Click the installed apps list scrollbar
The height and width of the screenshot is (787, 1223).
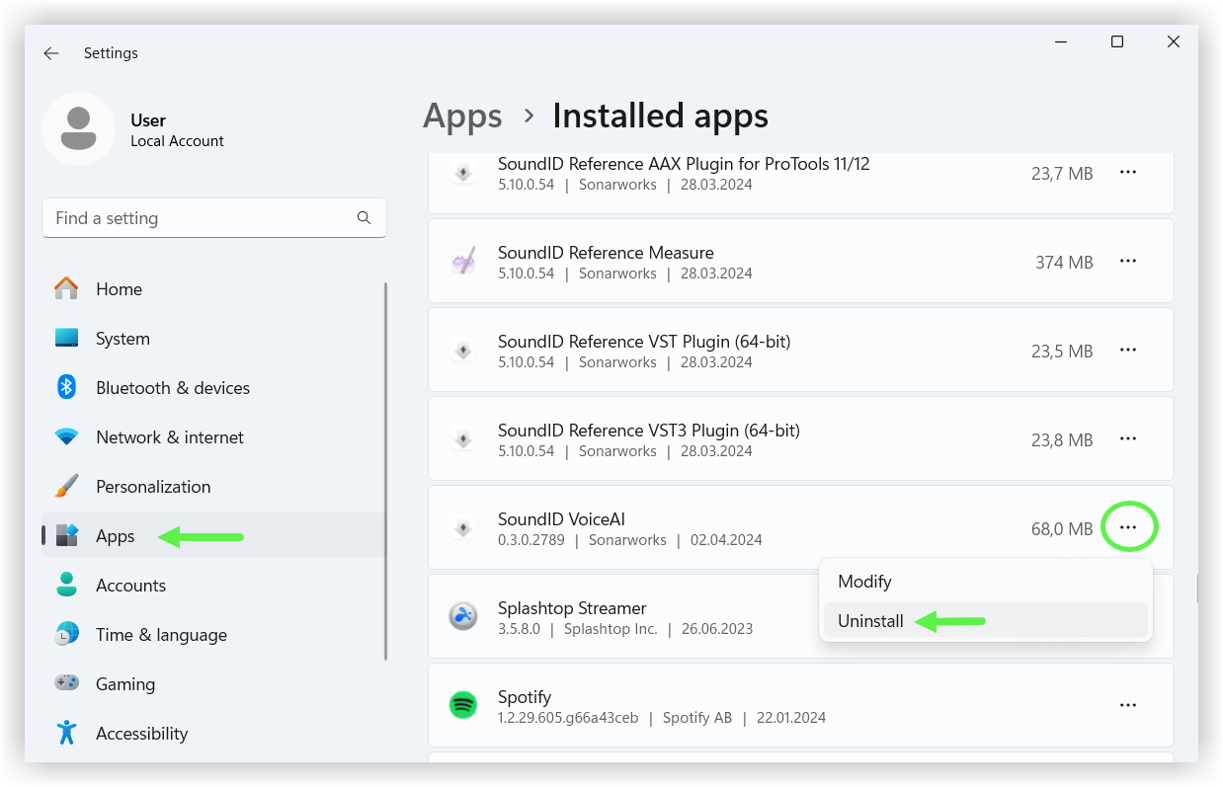click(x=1196, y=589)
